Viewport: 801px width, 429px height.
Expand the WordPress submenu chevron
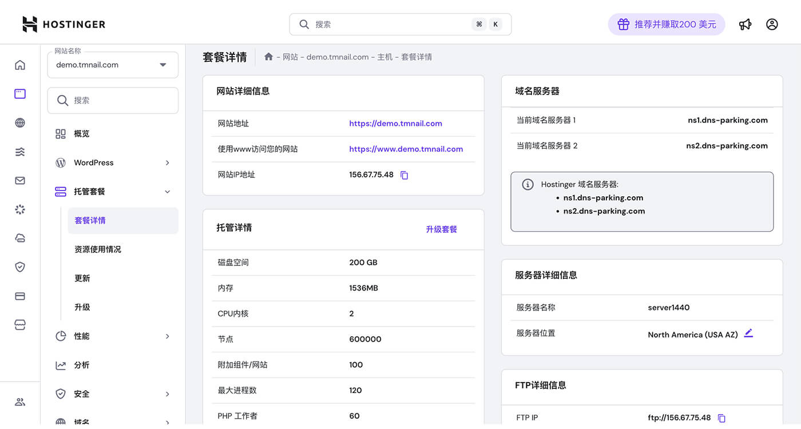point(168,163)
